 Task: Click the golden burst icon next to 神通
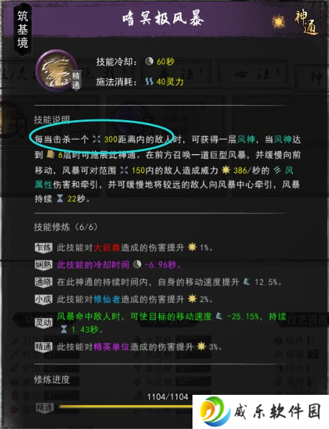click(278, 22)
